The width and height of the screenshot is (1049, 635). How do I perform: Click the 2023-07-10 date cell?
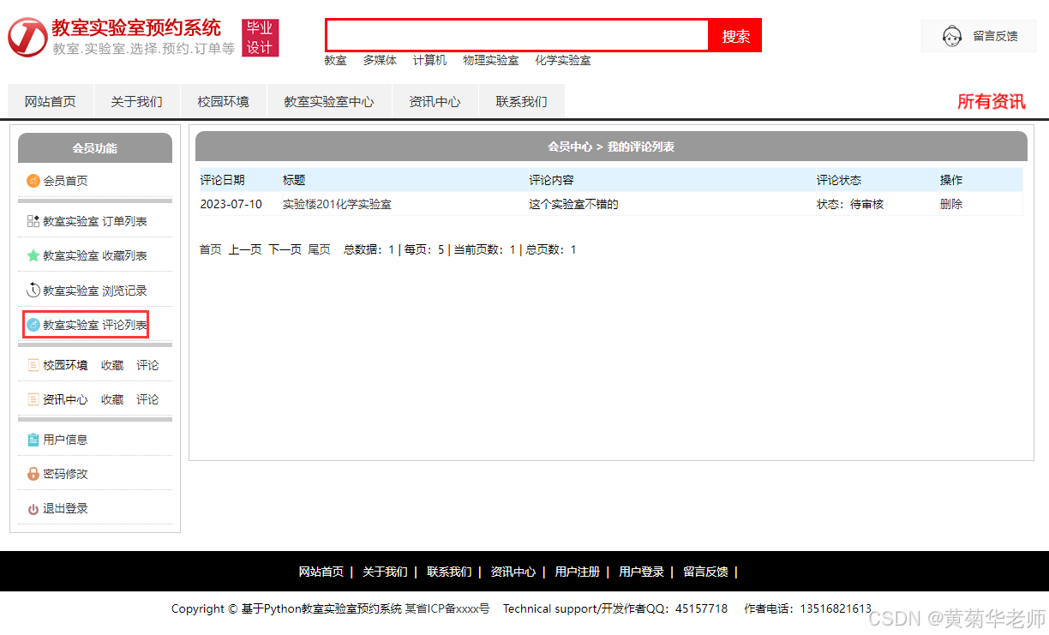231,204
